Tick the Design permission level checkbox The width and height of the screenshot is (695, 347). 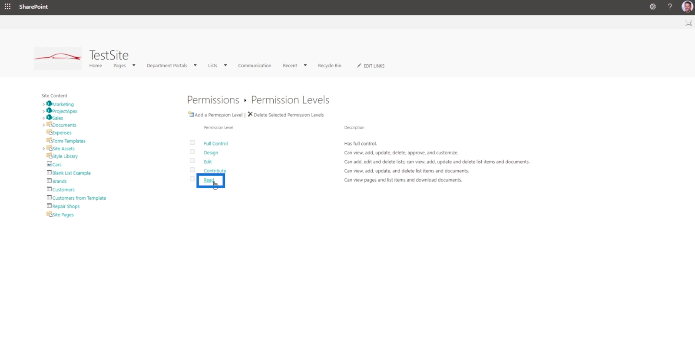pos(192,152)
